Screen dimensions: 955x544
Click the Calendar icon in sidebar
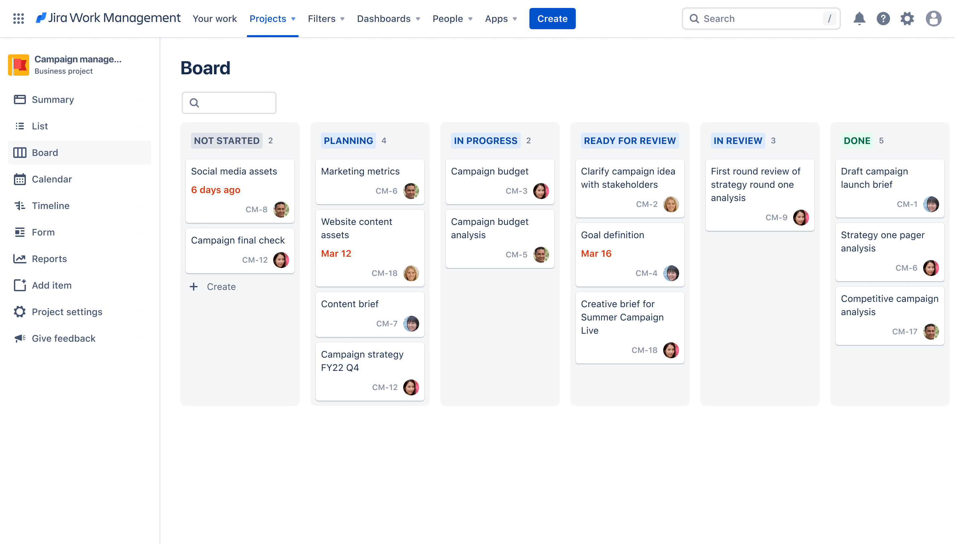(20, 178)
